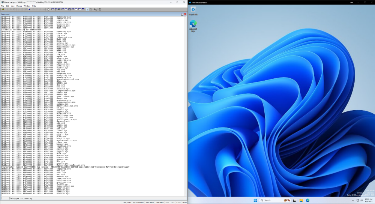Open the Command Browser toolbar icon

tap(83, 9)
